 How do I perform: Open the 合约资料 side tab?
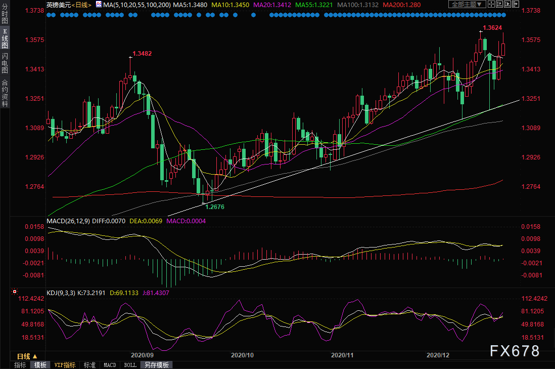coord(5,93)
